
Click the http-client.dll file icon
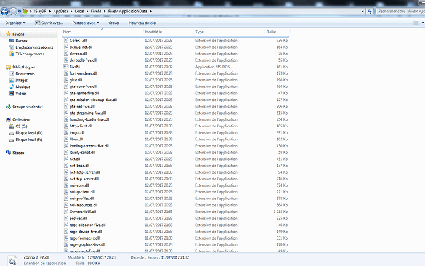pyautogui.click(x=66, y=126)
